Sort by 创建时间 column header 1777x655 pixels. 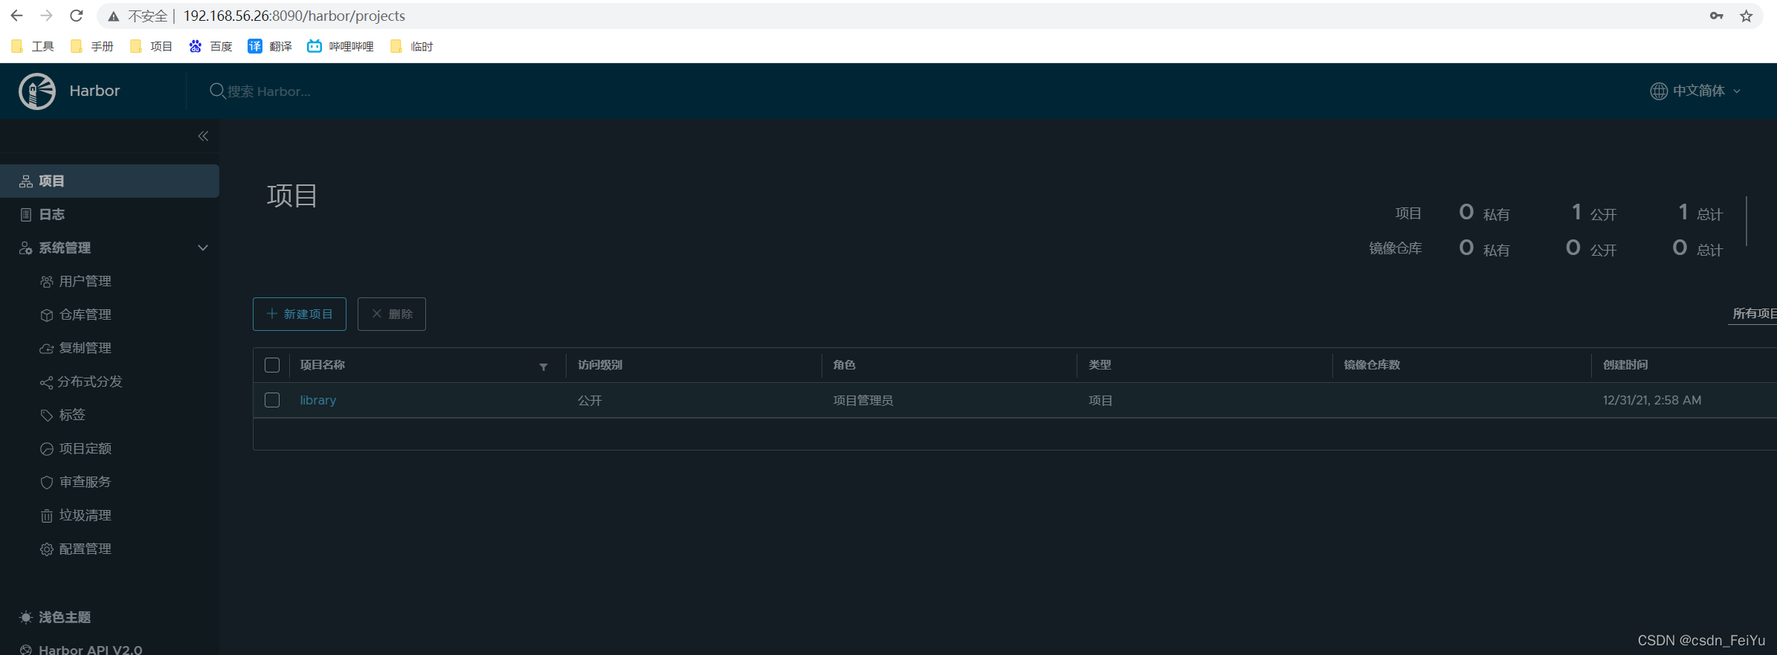click(1625, 365)
